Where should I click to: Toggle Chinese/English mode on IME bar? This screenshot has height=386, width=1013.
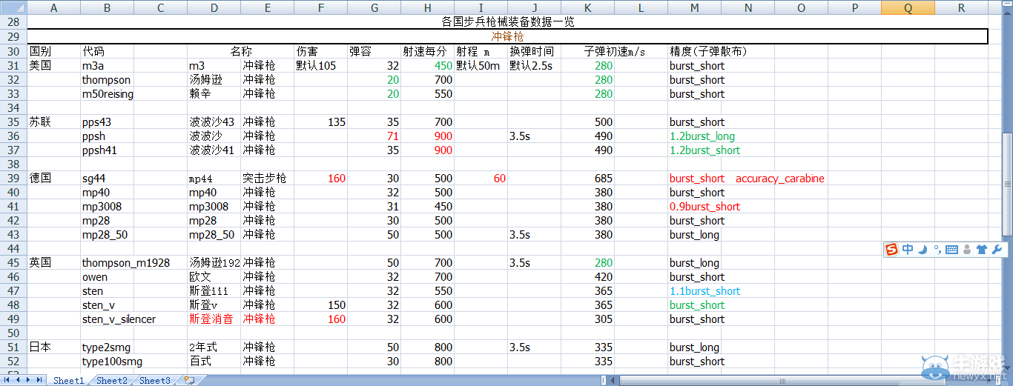click(x=908, y=250)
